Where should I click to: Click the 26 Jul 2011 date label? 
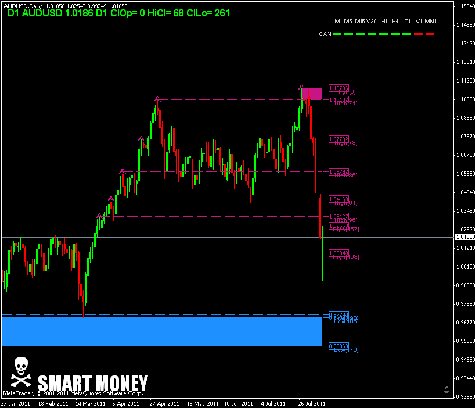tap(312, 403)
